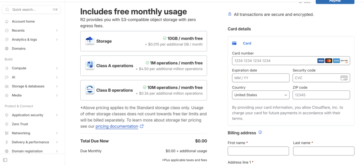364x165 pixels.
Task: Focus the Card number field
Action: [273, 61]
